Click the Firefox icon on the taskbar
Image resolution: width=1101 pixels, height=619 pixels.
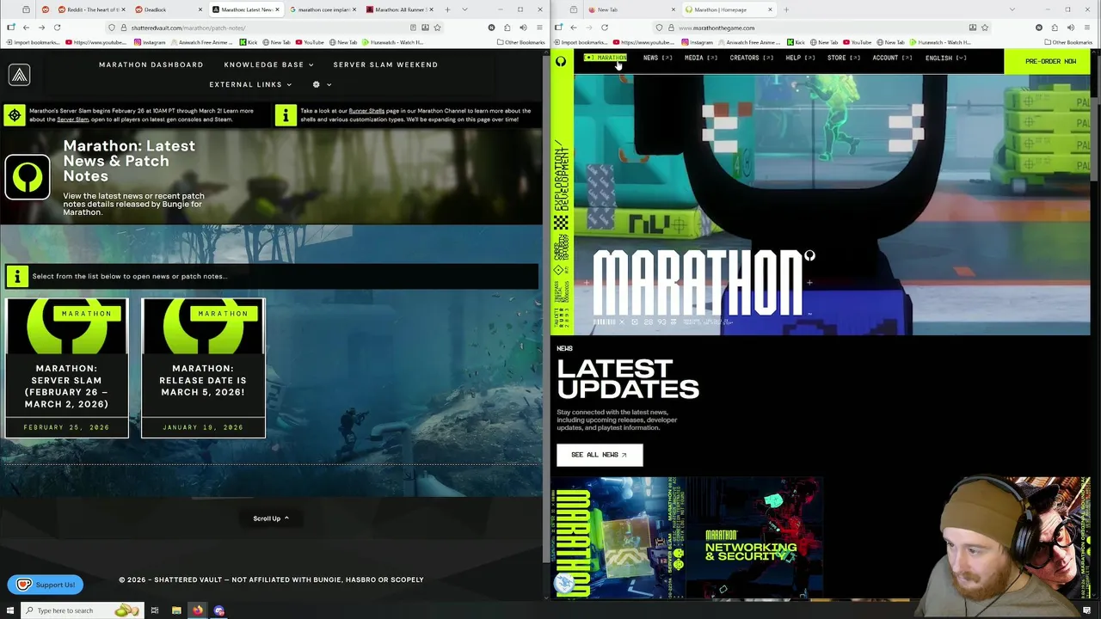(x=198, y=610)
